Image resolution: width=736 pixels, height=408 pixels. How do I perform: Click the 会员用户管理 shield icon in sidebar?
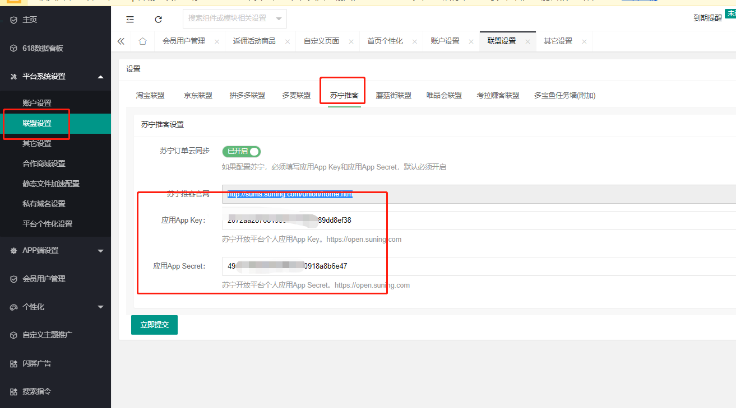pos(14,279)
